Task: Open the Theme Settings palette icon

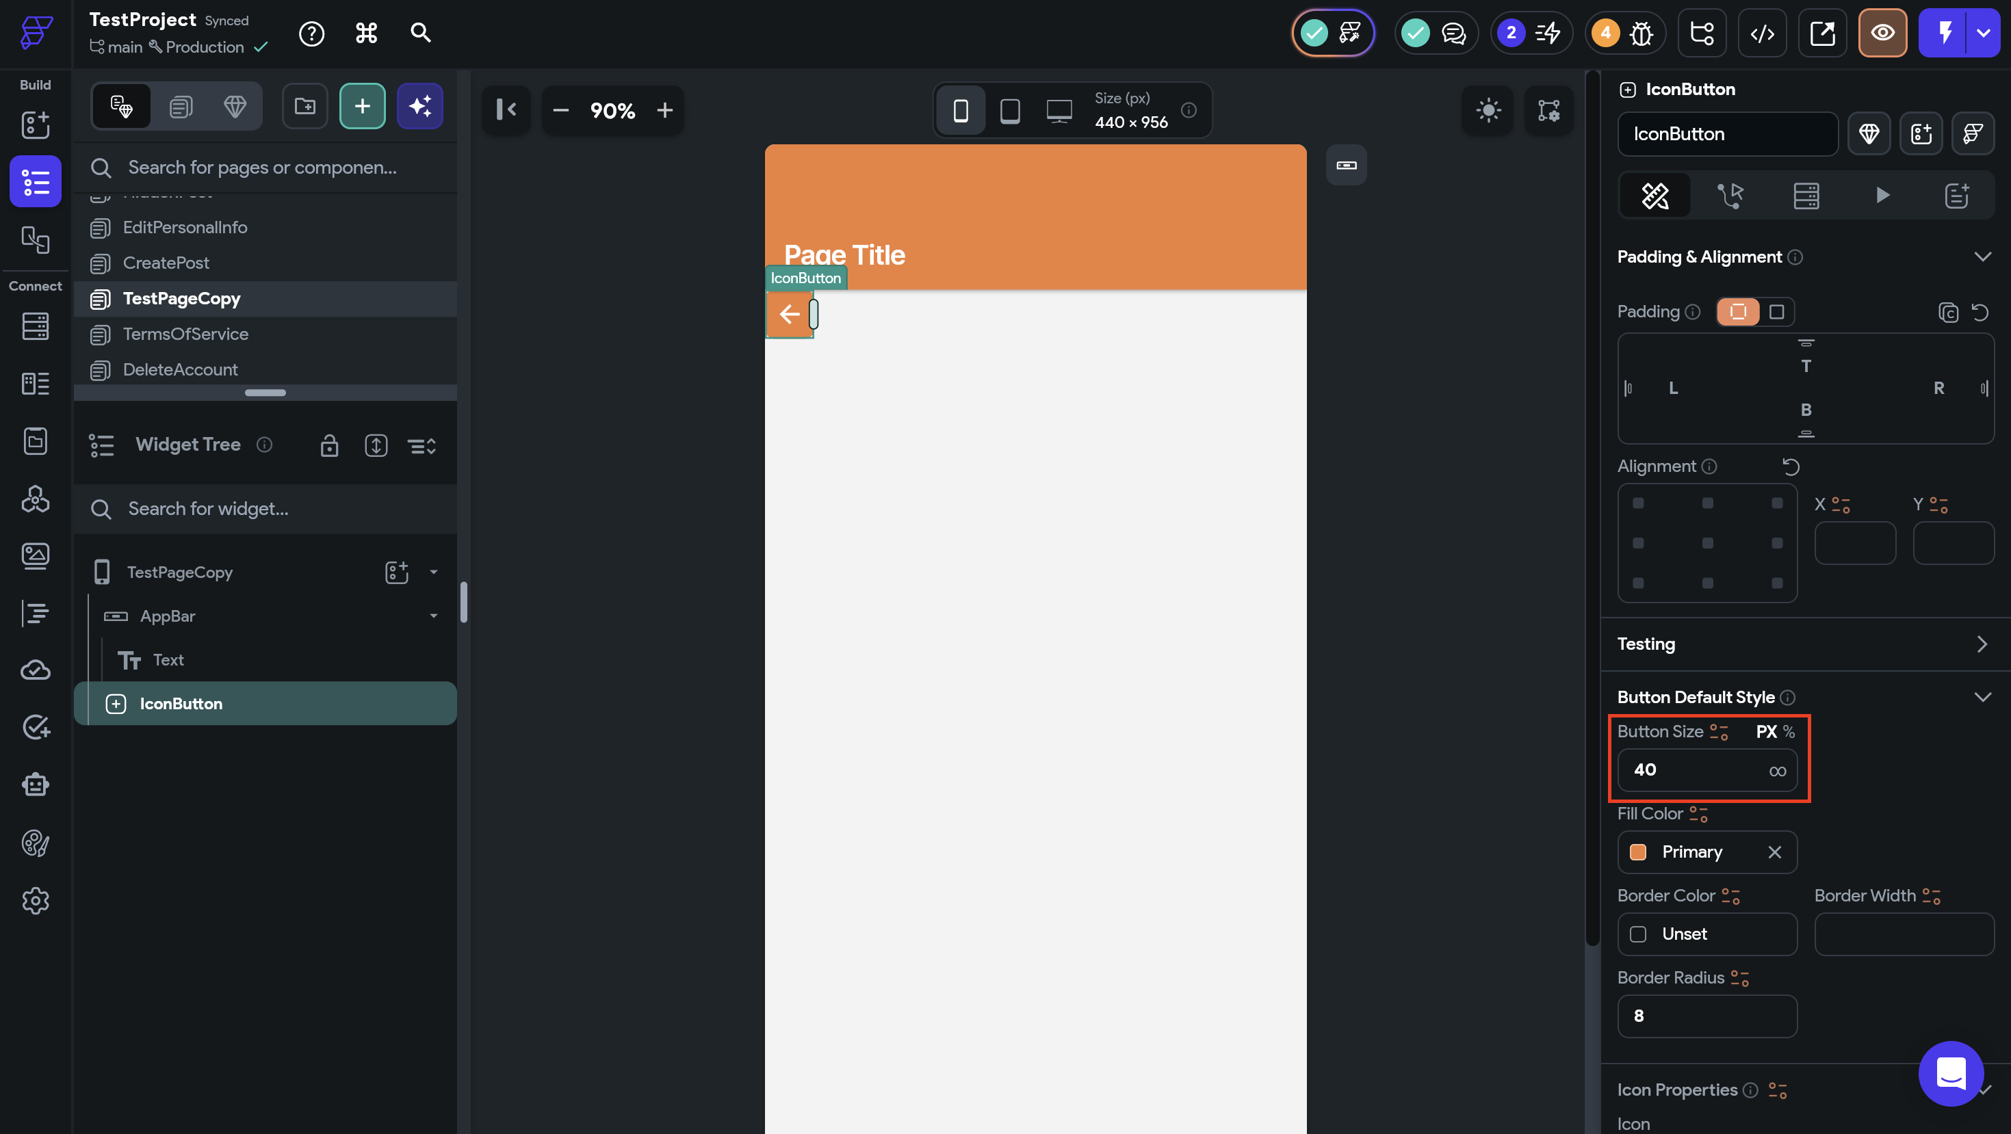Action: tap(35, 843)
